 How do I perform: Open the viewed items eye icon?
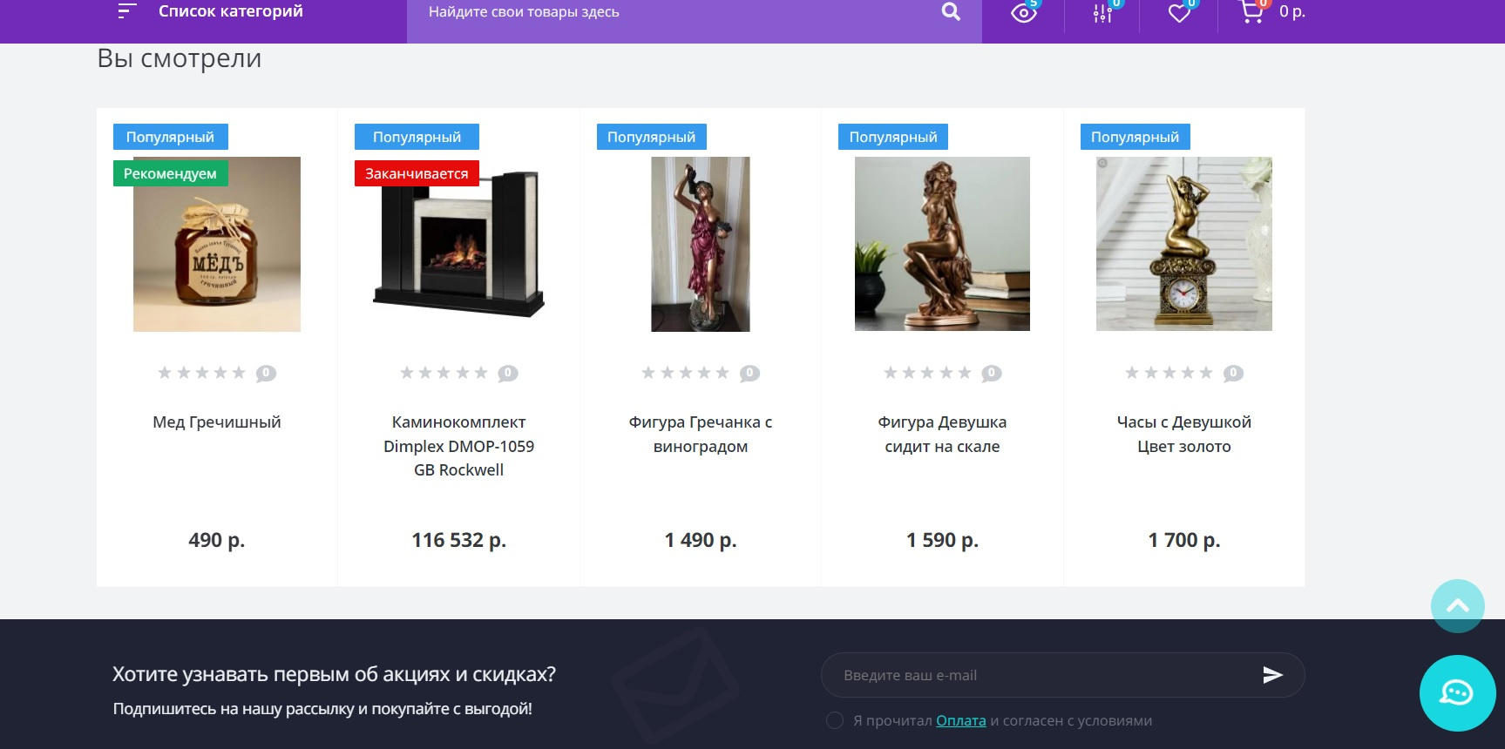(x=1024, y=12)
